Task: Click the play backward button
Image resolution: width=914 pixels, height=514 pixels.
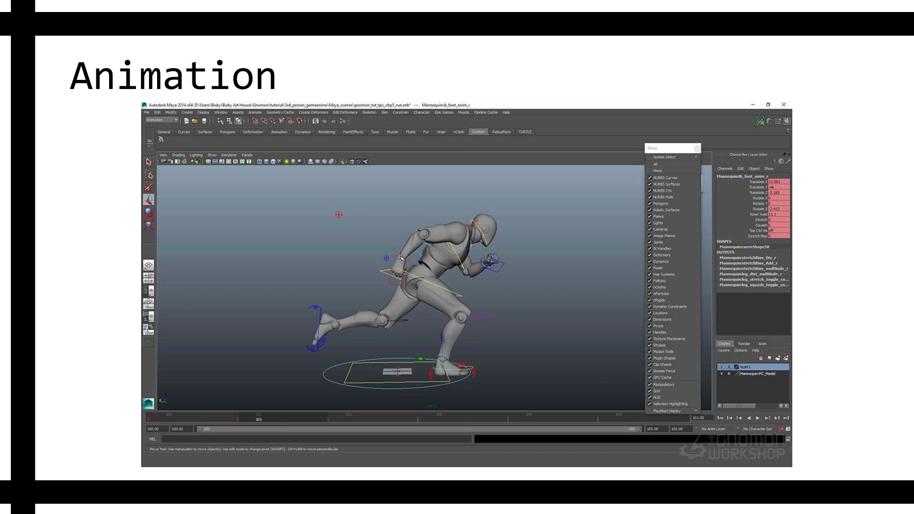Action: pos(748,418)
